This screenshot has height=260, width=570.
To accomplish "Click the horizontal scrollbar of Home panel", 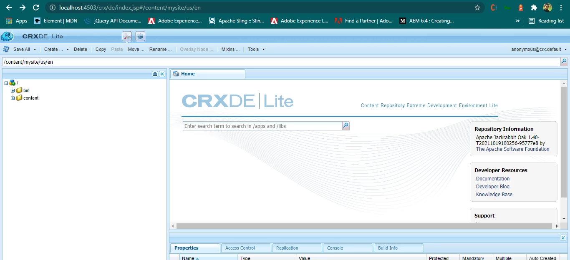I will tap(364, 226).
